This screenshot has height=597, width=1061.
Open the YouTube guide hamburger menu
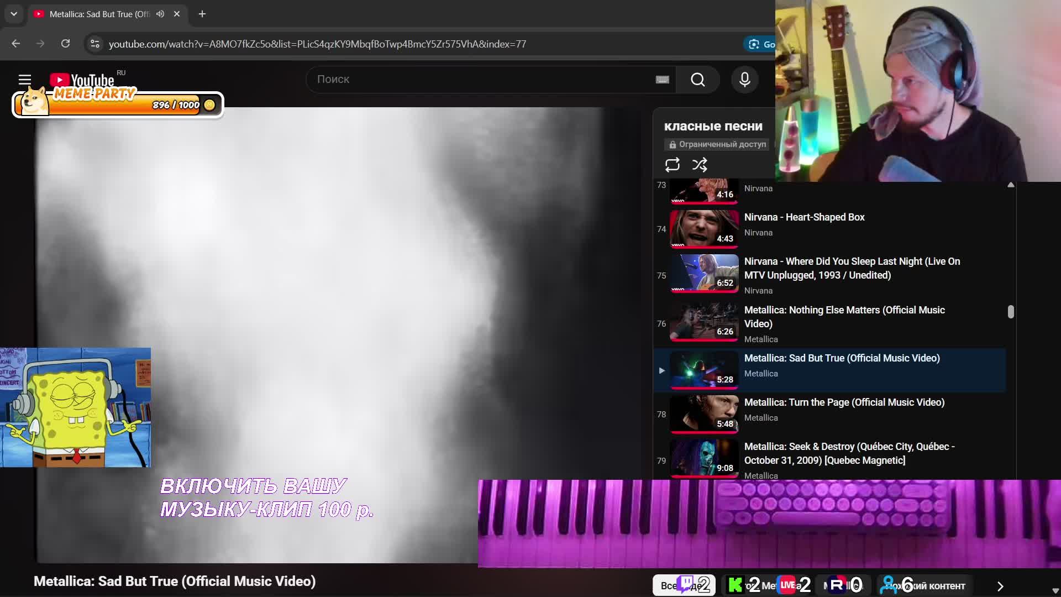[25, 80]
